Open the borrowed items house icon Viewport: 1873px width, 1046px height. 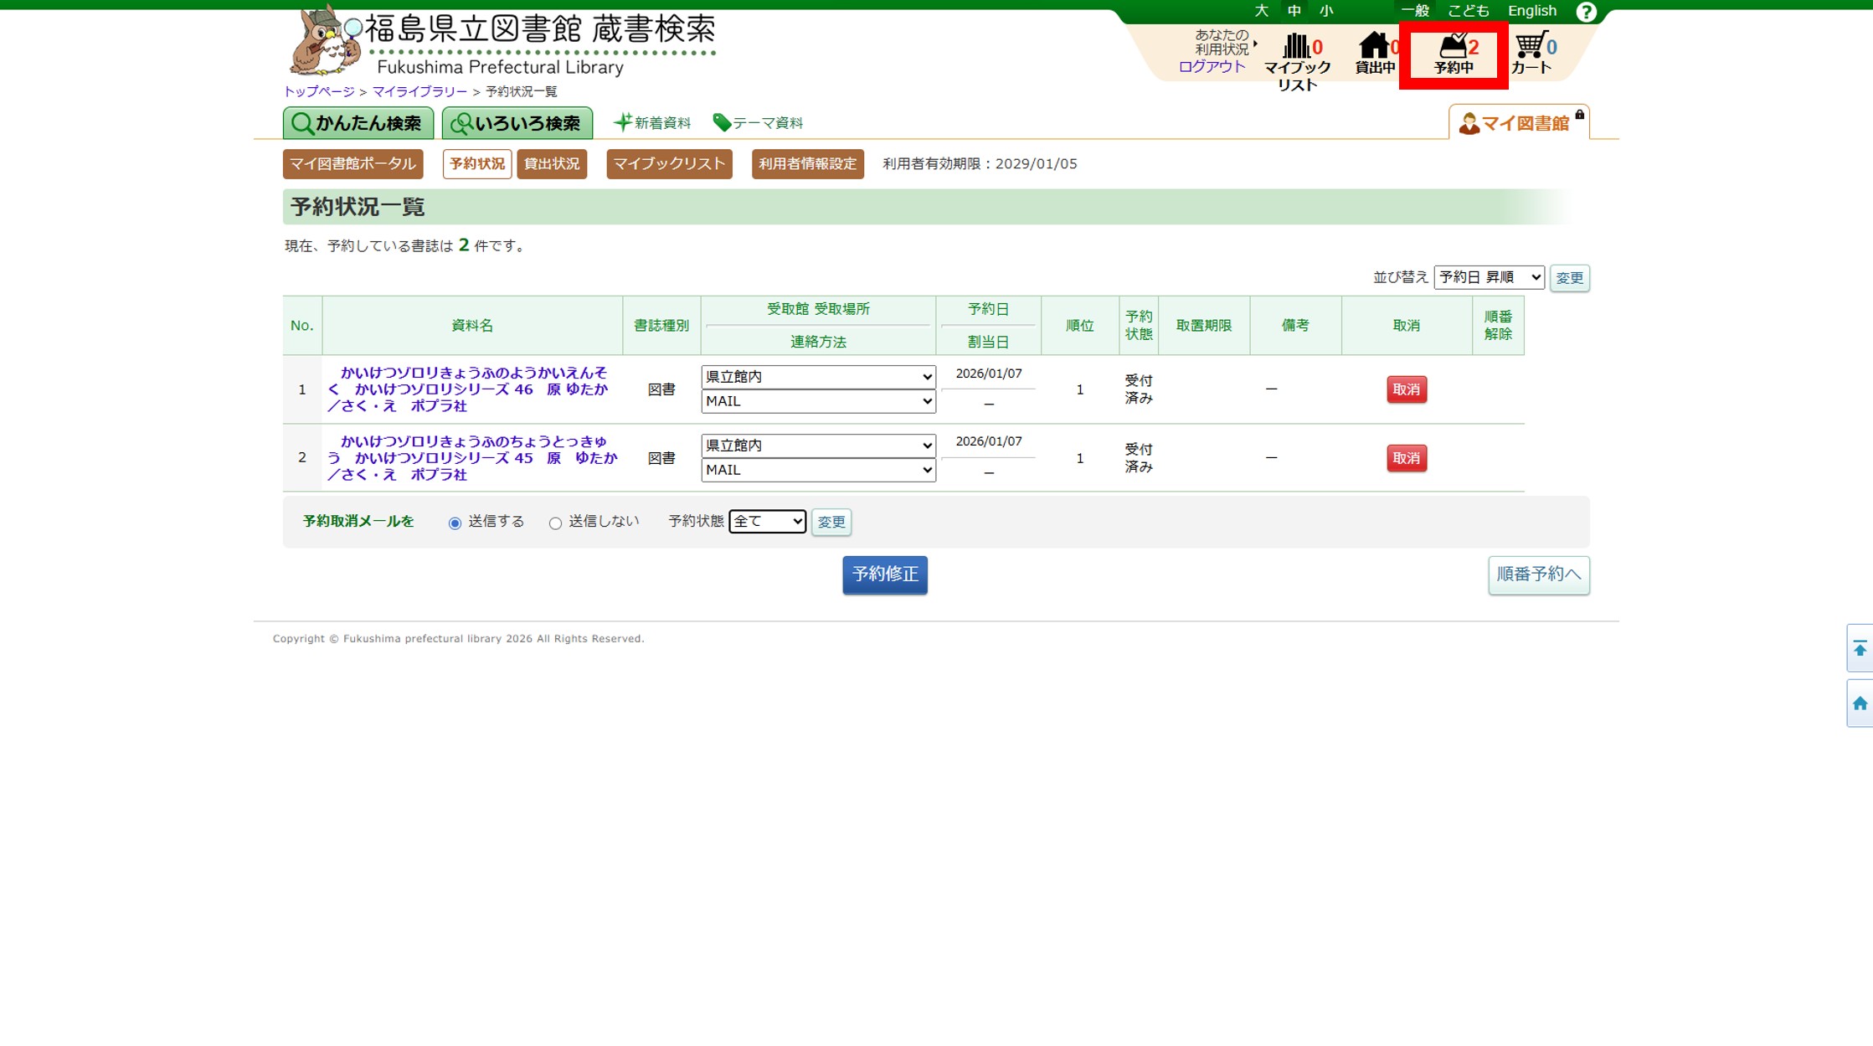pos(1373,46)
